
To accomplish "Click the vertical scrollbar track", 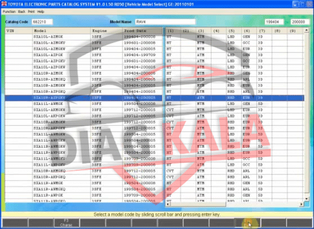I will (x=307, y=115).
